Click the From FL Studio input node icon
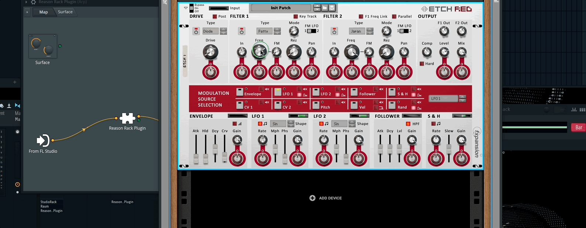This screenshot has width=586, height=228. [x=43, y=140]
